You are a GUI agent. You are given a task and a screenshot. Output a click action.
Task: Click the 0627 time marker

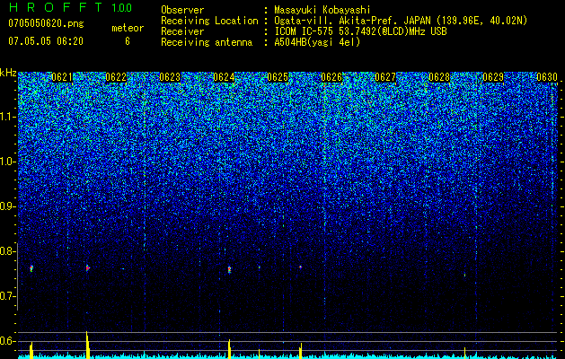tap(385, 77)
